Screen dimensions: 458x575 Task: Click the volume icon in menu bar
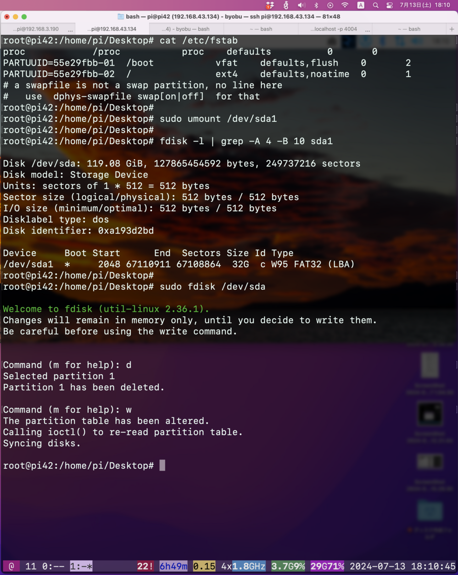(x=302, y=5)
